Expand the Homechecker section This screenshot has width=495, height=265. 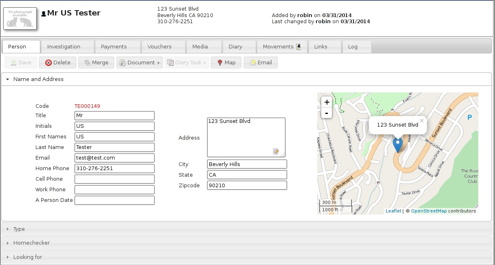(x=31, y=243)
